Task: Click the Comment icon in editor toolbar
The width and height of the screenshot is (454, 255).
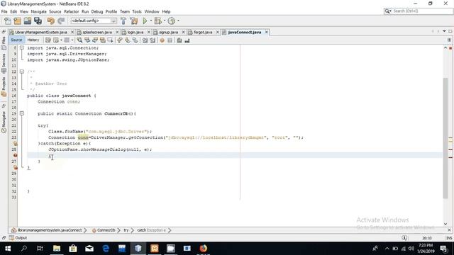Action: pos(179,40)
